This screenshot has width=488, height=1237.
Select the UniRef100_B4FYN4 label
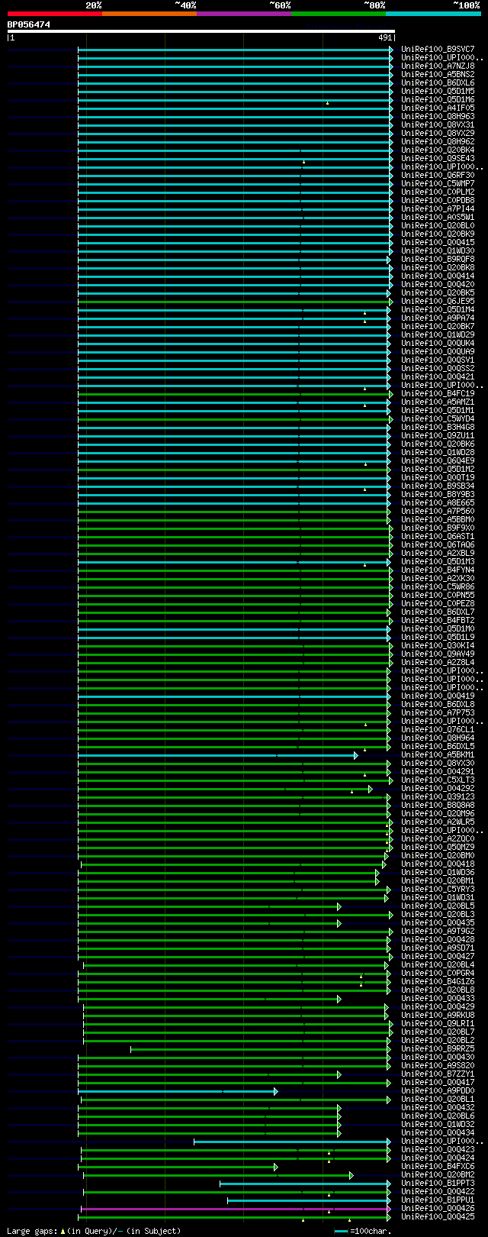point(438,570)
